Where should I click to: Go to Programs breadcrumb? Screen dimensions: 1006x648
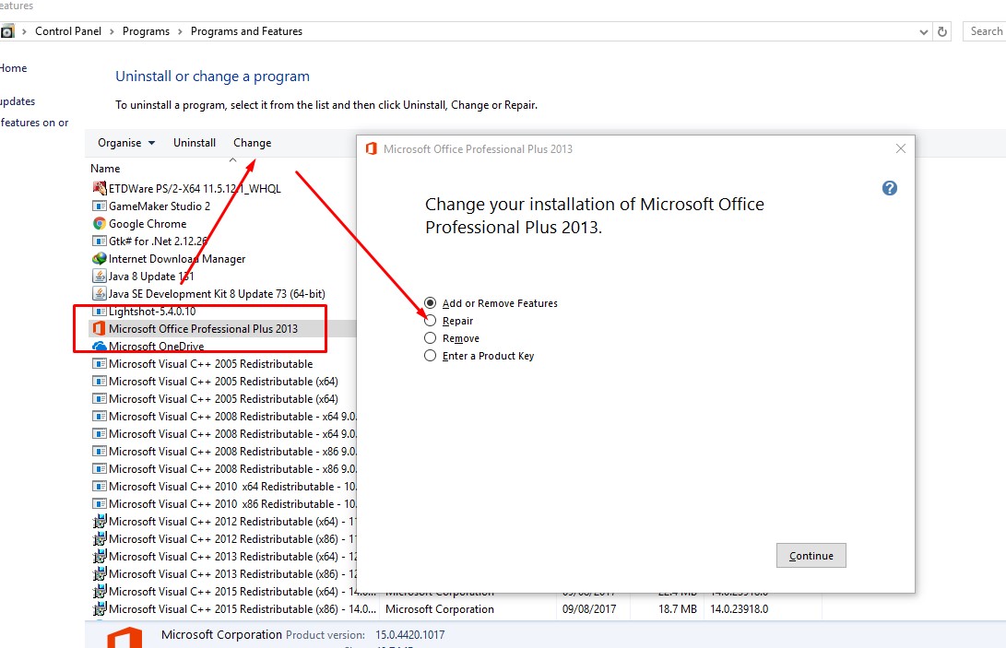point(146,31)
